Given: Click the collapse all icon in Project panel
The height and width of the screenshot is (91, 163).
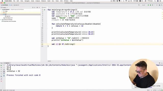Looking at the screenshot, I should 35,8.
